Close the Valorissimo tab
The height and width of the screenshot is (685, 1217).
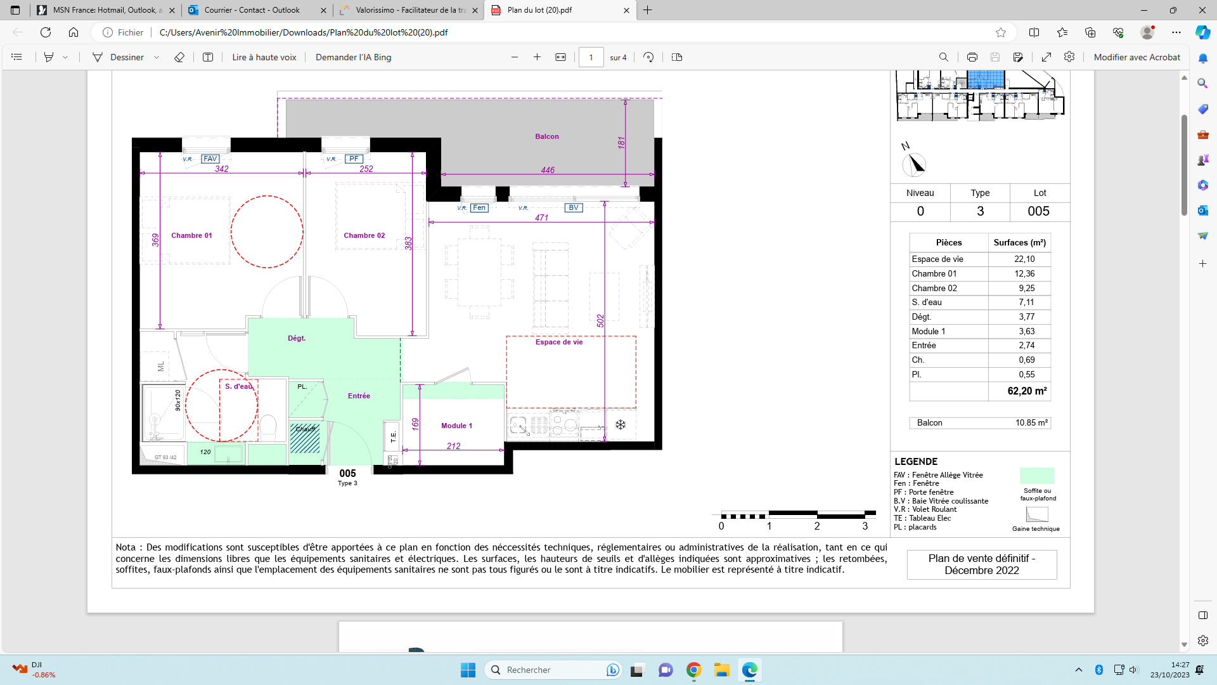tap(475, 10)
